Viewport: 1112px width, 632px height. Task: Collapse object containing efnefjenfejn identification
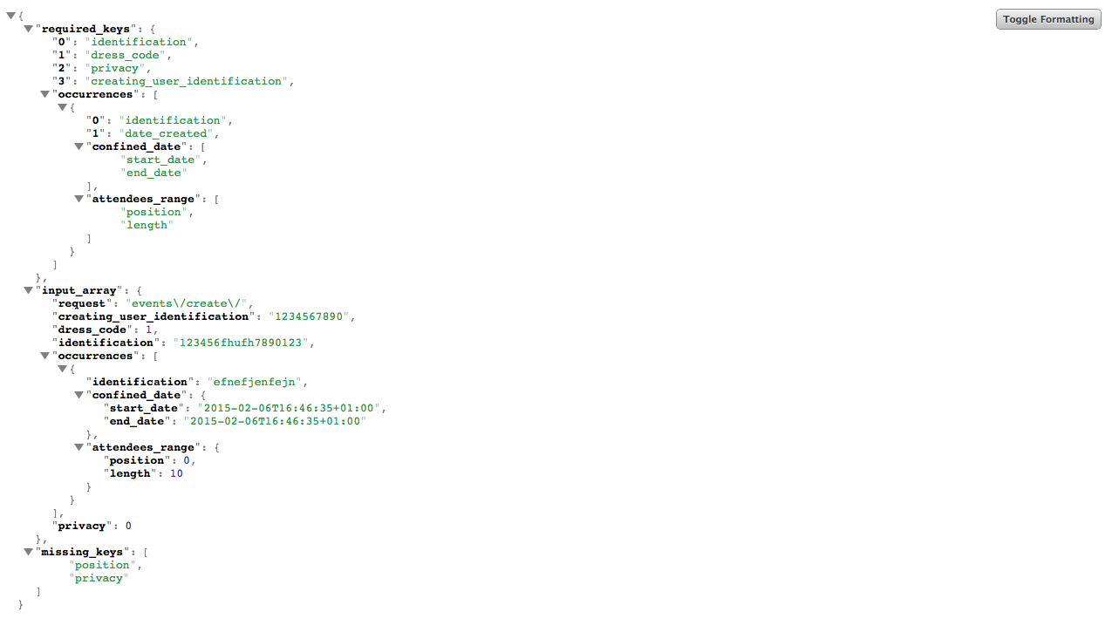pos(63,369)
